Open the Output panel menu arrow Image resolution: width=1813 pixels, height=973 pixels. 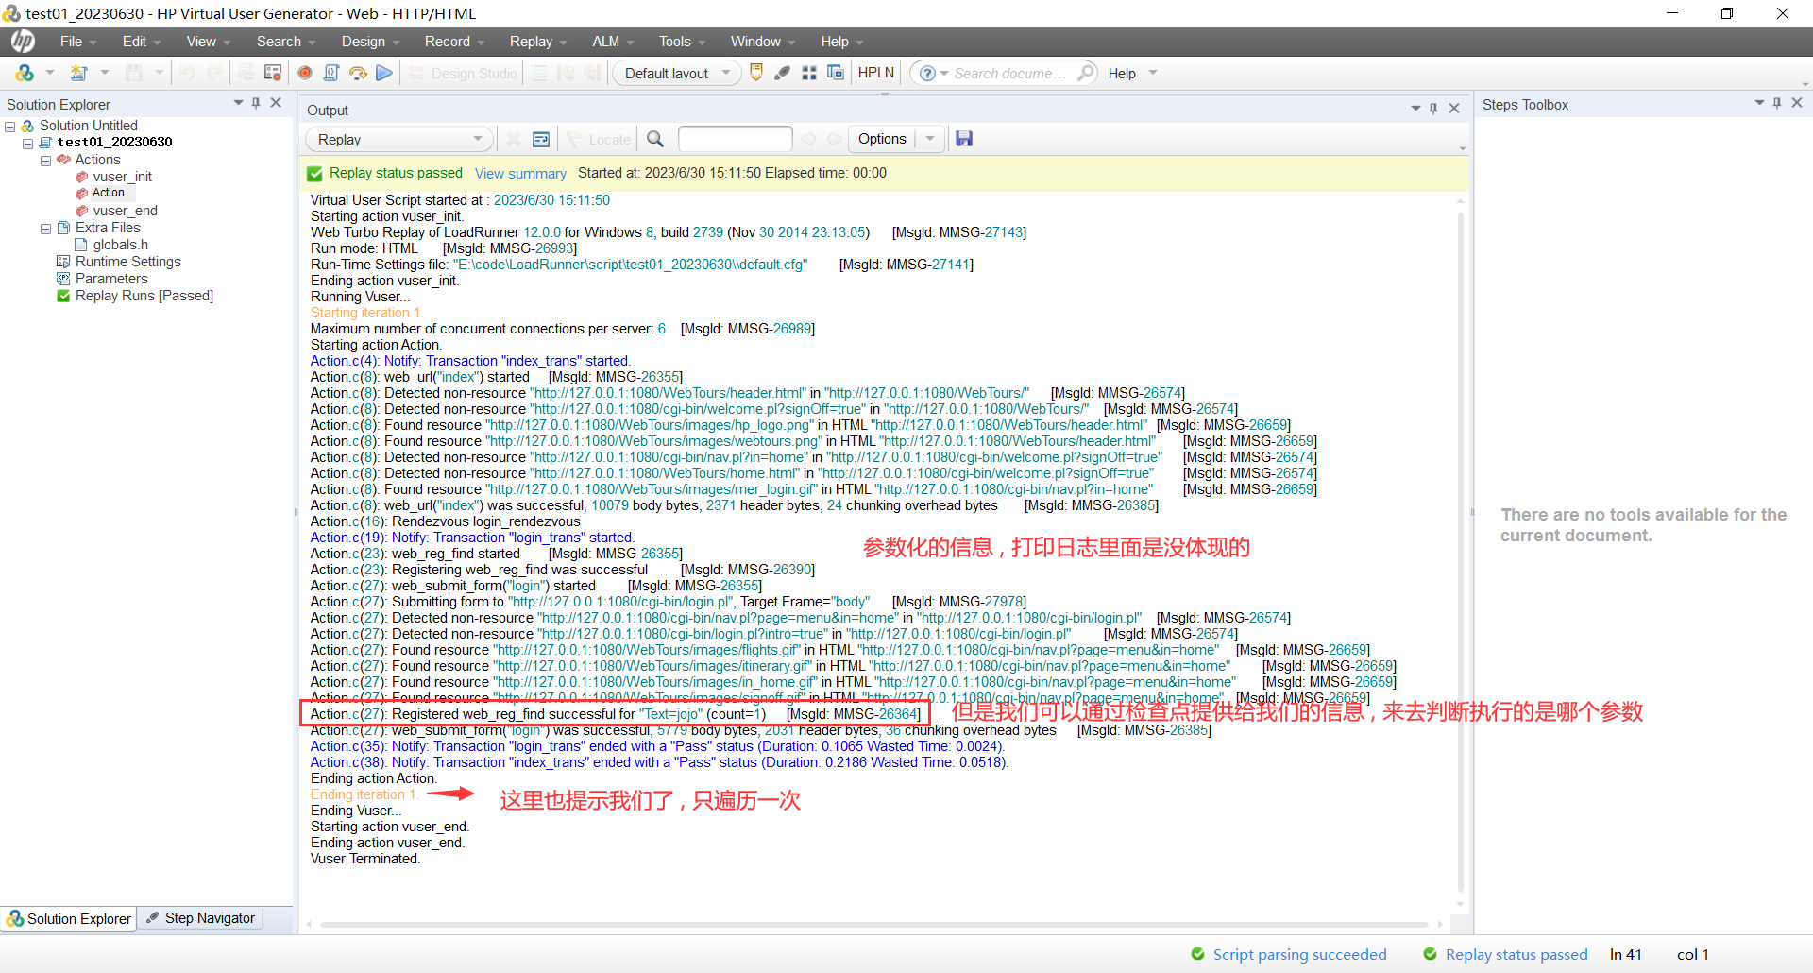click(1415, 109)
